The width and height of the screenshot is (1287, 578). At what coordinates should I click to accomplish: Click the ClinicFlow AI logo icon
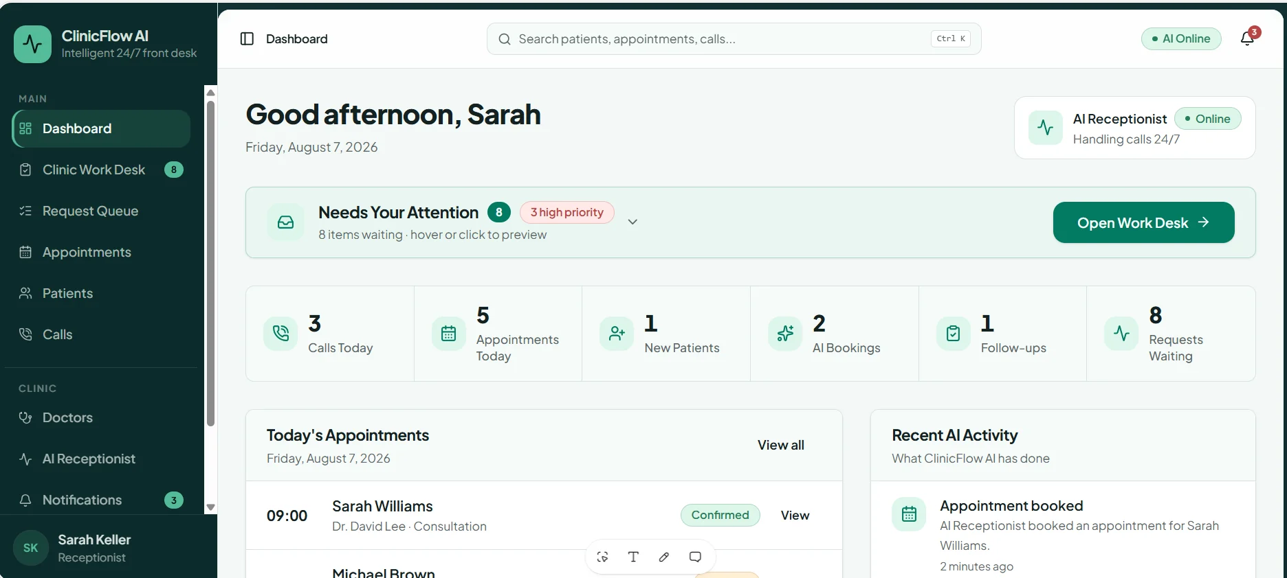click(32, 44)
